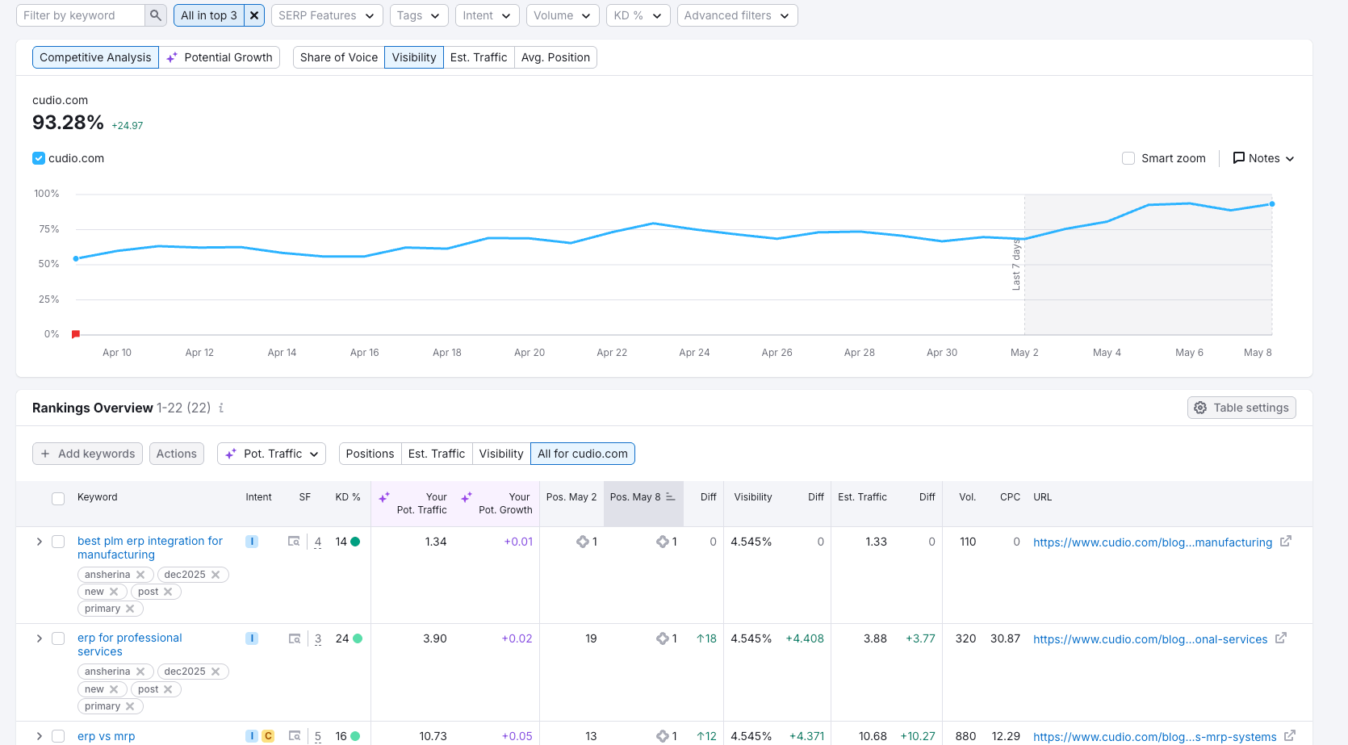Enable the Smart zoom checkbox

pos(1128,158)
